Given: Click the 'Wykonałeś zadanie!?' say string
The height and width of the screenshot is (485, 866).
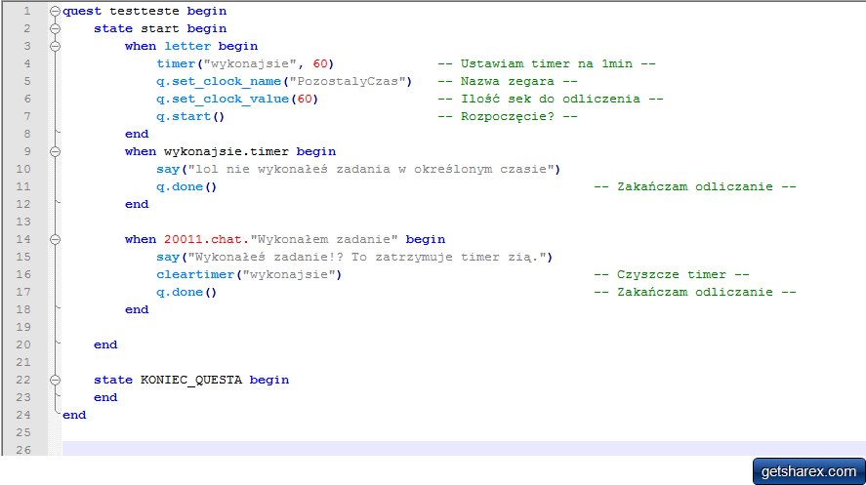Looking at the screenshot, I should coord(367,257).
